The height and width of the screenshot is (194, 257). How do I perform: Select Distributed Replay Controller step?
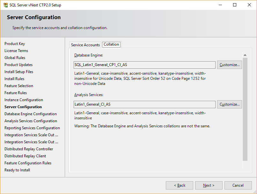click(29, 149)
